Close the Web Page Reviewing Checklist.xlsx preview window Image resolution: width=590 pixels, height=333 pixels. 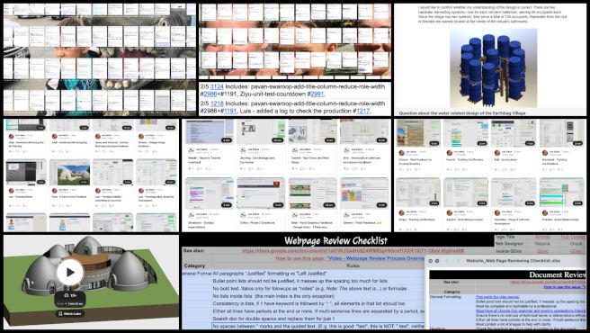[x=431, y=261]
